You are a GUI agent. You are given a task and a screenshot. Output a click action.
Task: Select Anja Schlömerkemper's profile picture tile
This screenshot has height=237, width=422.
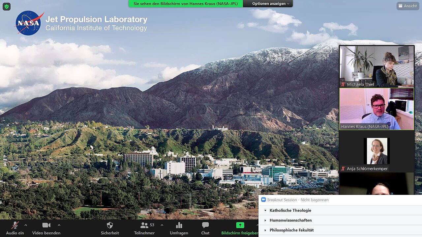click(x=377, y=151)
